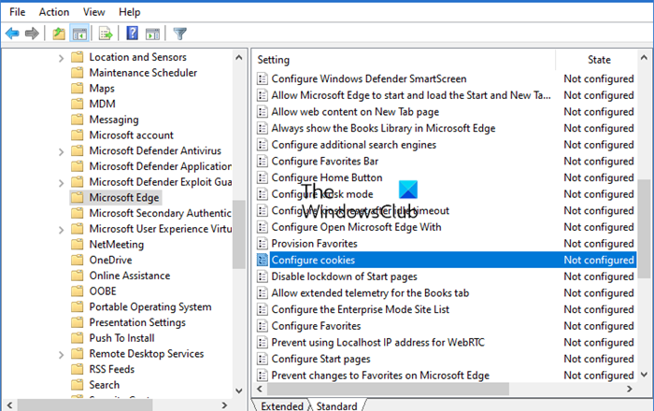Select Configure Open Microsoft Edge With setting
Screen dimensions: 654x411
[x=356, y=227]
